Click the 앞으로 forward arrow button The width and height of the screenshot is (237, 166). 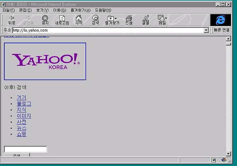click(x=28, y=20)
